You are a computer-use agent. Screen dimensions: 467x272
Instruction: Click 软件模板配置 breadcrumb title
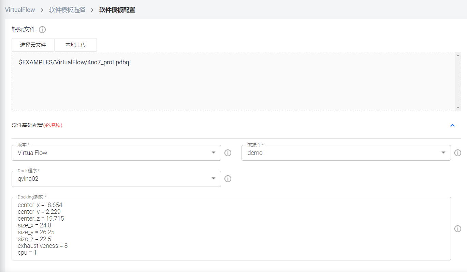117,10
